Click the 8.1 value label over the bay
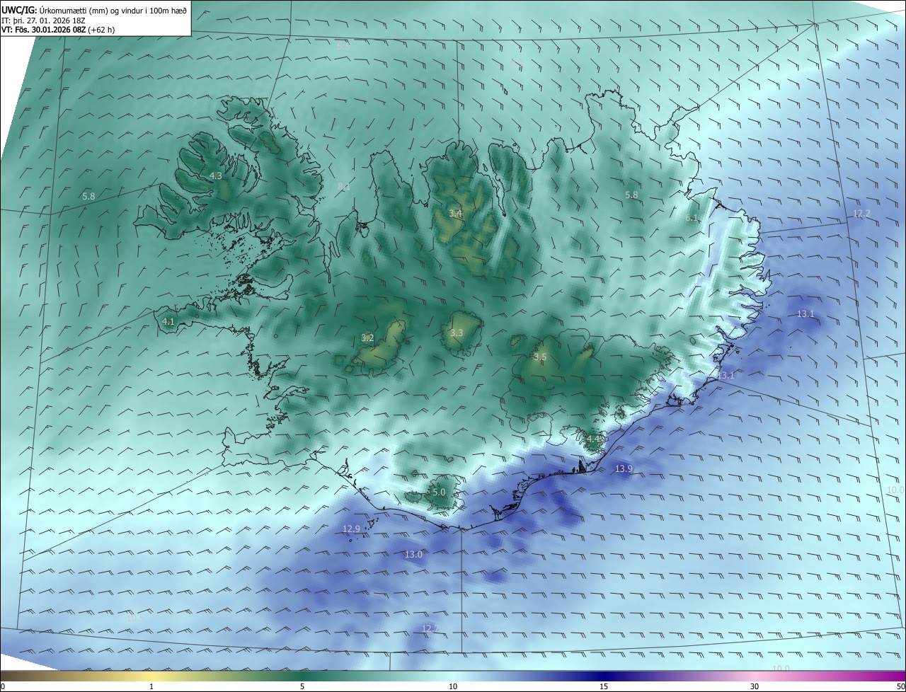The height and width of the screenshot is (692, 906). pos(344,187)
